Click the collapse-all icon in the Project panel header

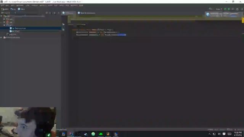[x=50, y=13]
